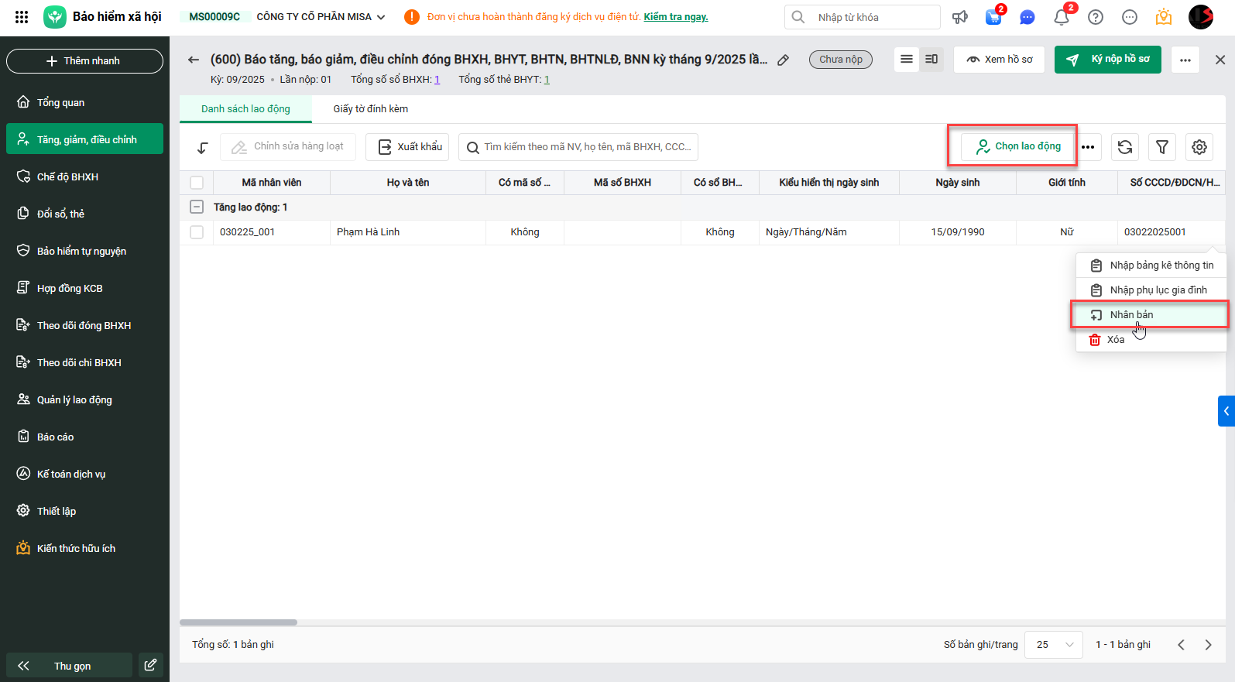Open Quản lý lao động in sidebar
Image resolution: width=1235 pixels, height=682 pixels.
click(85, 399)
